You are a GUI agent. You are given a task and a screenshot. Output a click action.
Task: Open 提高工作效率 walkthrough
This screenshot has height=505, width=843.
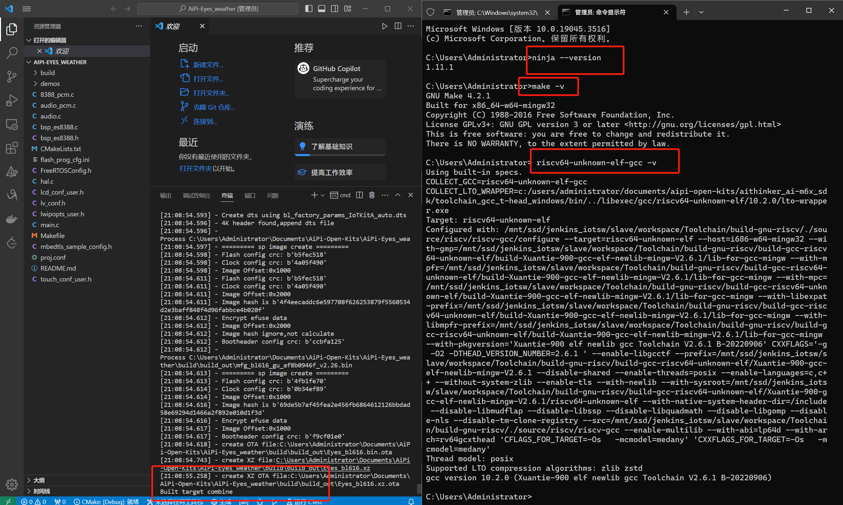pos(340,173)
